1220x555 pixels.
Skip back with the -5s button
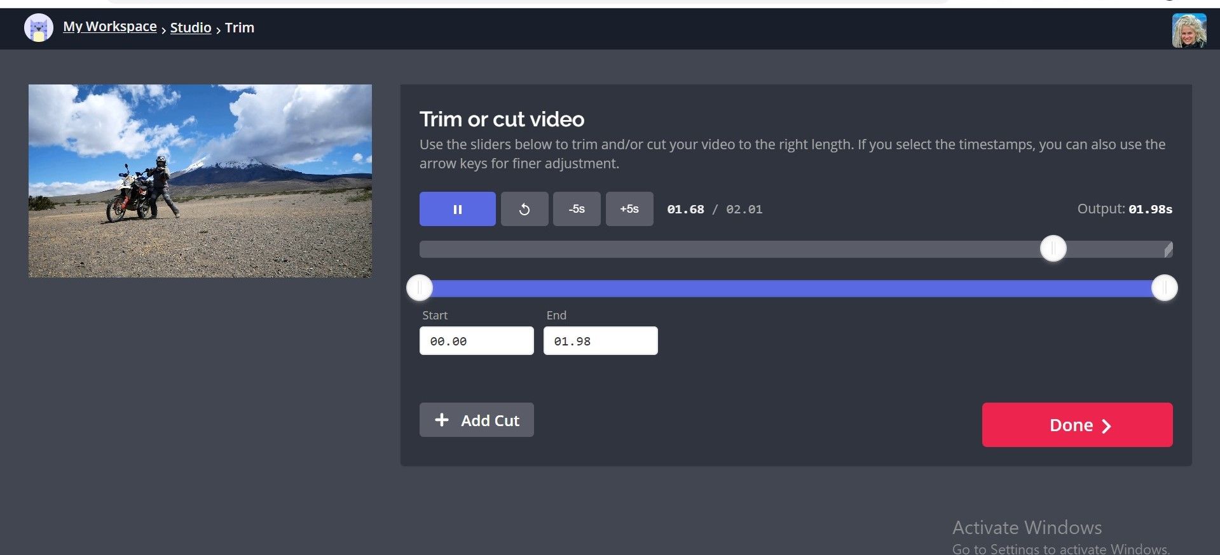point(577,209)
